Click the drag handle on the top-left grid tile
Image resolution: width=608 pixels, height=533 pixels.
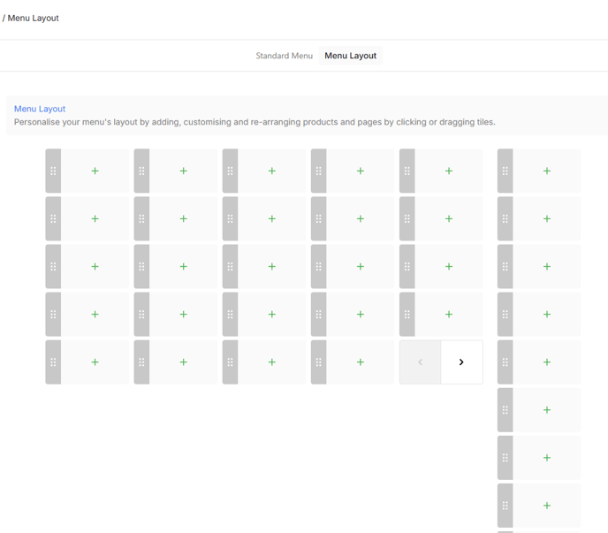pos(53,171)
